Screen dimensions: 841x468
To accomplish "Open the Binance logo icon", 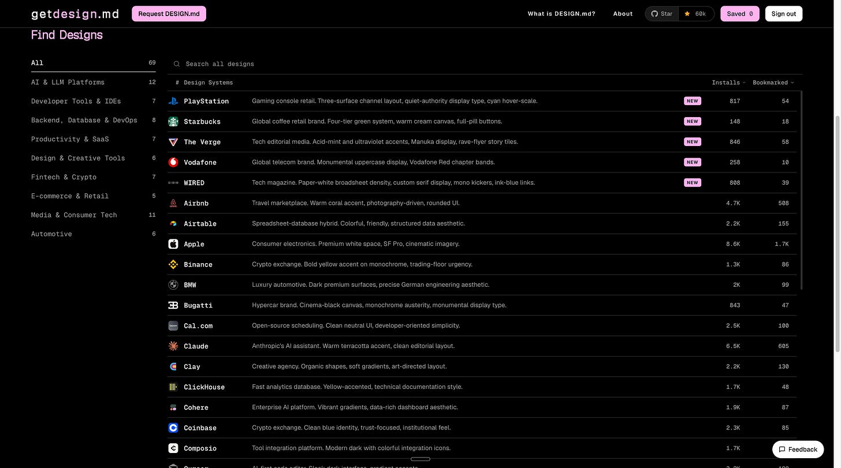I will click(x=173, y=264).
